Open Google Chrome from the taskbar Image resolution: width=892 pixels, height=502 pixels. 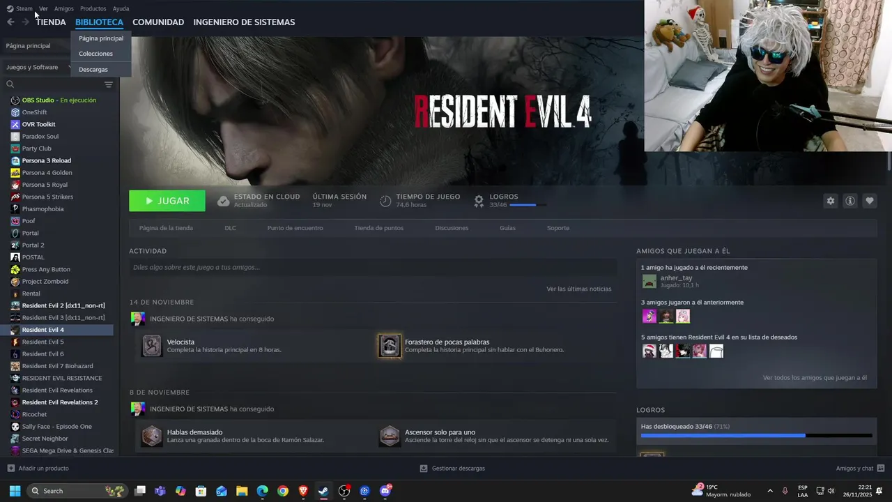click(x=282, y=491)
